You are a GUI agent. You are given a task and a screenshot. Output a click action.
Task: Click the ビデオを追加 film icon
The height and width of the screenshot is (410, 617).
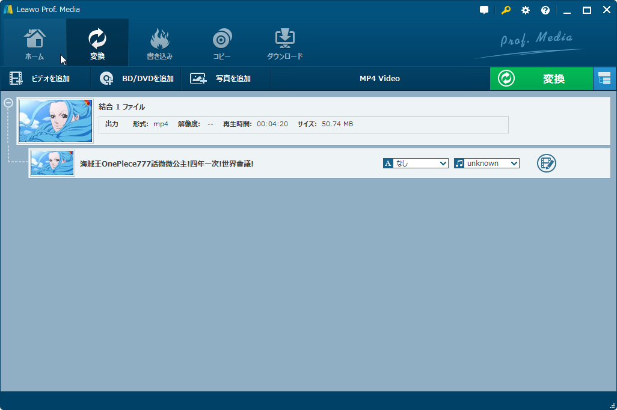tap(16, 78)
